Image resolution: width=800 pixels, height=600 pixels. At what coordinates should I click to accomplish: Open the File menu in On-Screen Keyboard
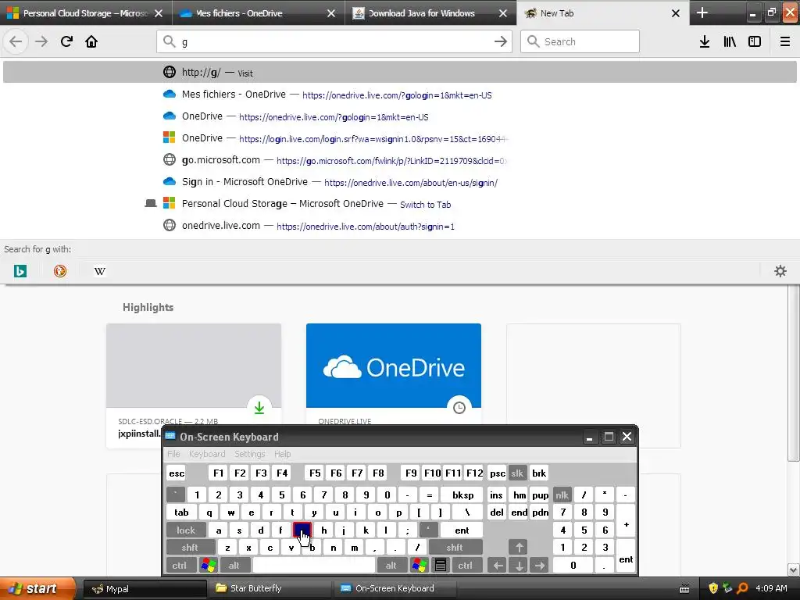pos(173,454)
